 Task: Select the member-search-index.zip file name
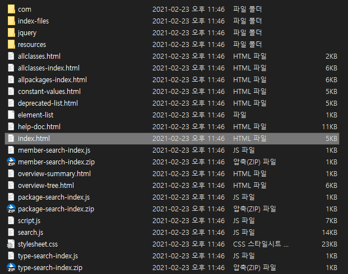pyautogui.click(x=57, y=162)
